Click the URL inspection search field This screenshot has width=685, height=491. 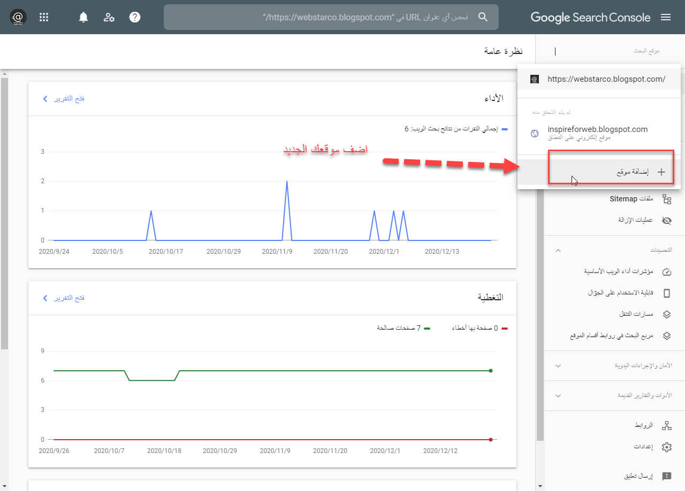click(x=331, y=17)
